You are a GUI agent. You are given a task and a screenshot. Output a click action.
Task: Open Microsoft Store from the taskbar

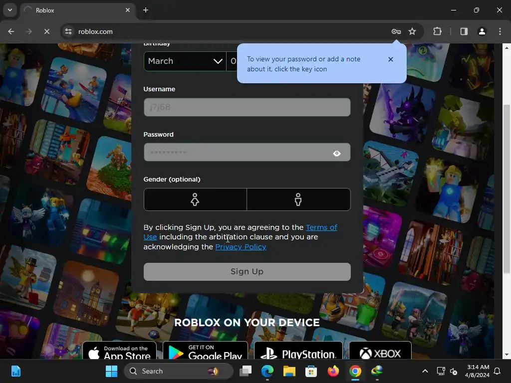[x=311, y=371]
